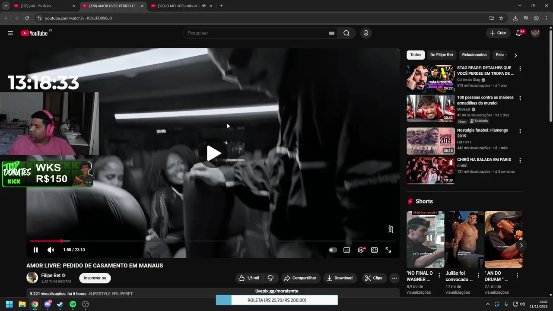Enter fullscreen mode
The image size is (553, 311).
coord(388,250)
